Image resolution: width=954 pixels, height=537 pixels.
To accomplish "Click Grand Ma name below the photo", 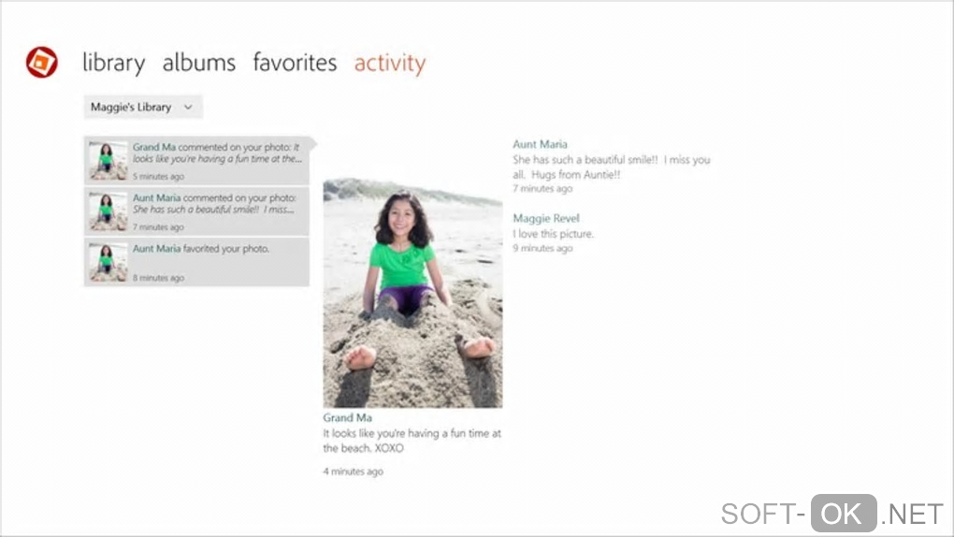I will (x=347, y=417).
